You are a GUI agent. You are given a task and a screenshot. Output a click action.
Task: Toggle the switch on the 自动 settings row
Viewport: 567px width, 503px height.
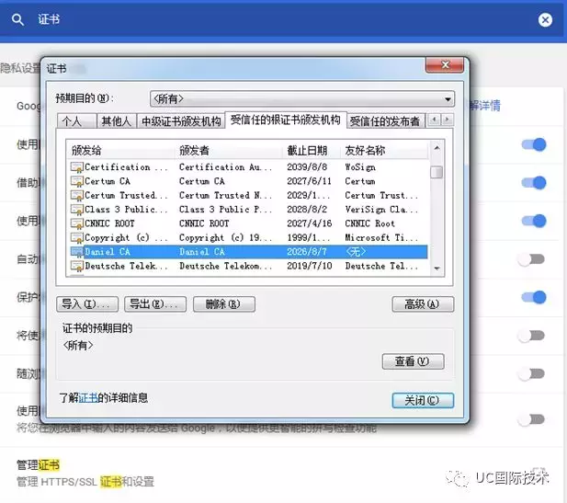click(531, 259)
